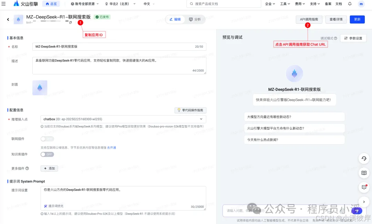
Task: Click the 去开通 link
Action: (x=112, y=148)
